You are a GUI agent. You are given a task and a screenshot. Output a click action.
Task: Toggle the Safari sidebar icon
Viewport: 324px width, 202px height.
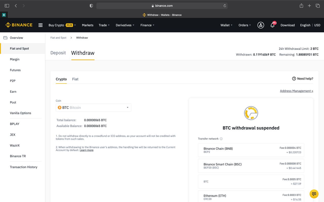pos(7,6)
